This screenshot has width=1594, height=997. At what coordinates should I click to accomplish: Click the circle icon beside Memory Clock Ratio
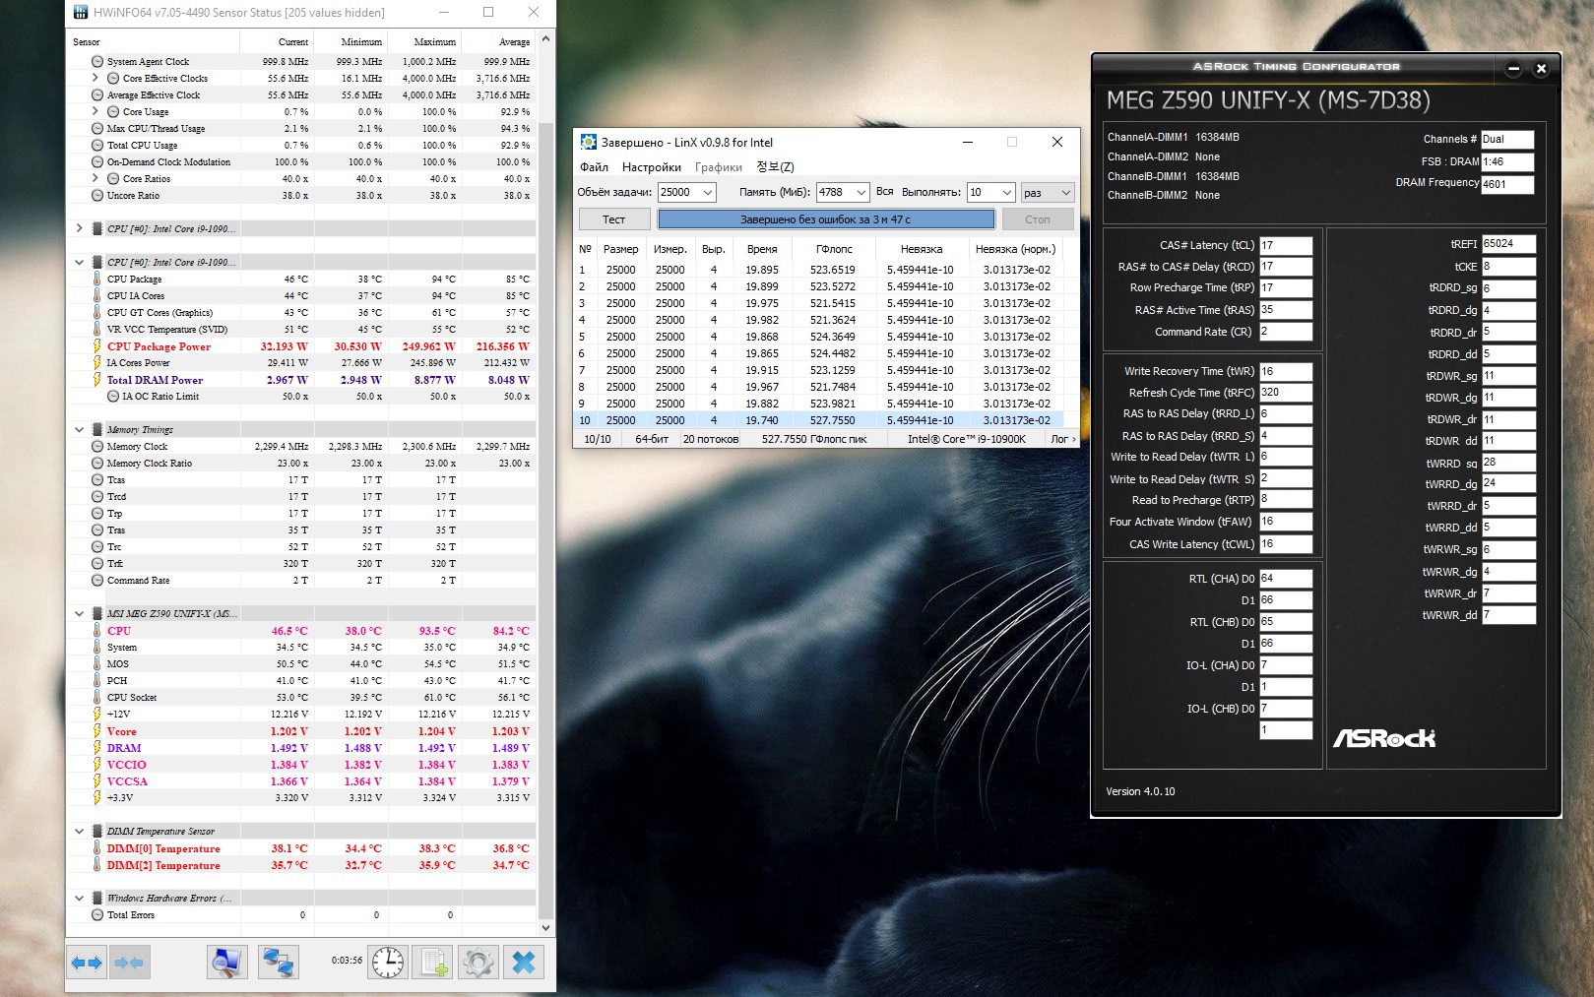[97, 463]
